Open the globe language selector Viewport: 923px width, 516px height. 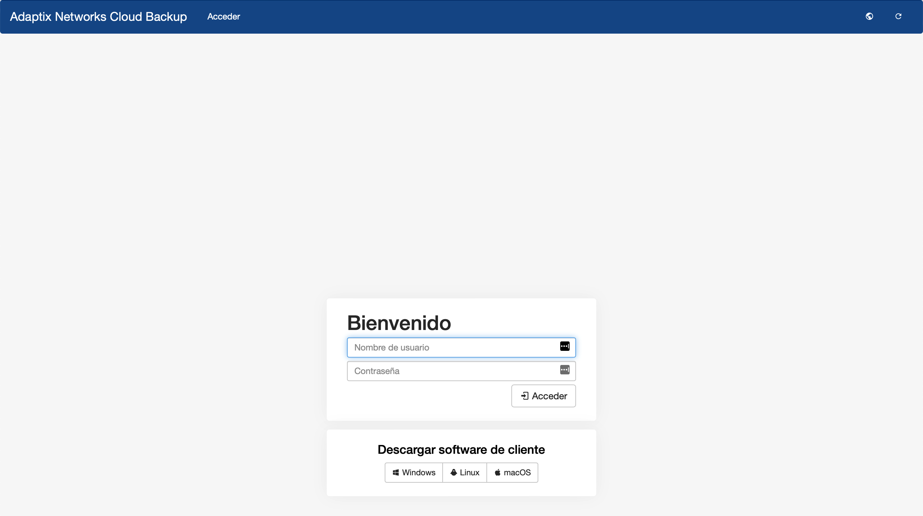tap(869, 16)
